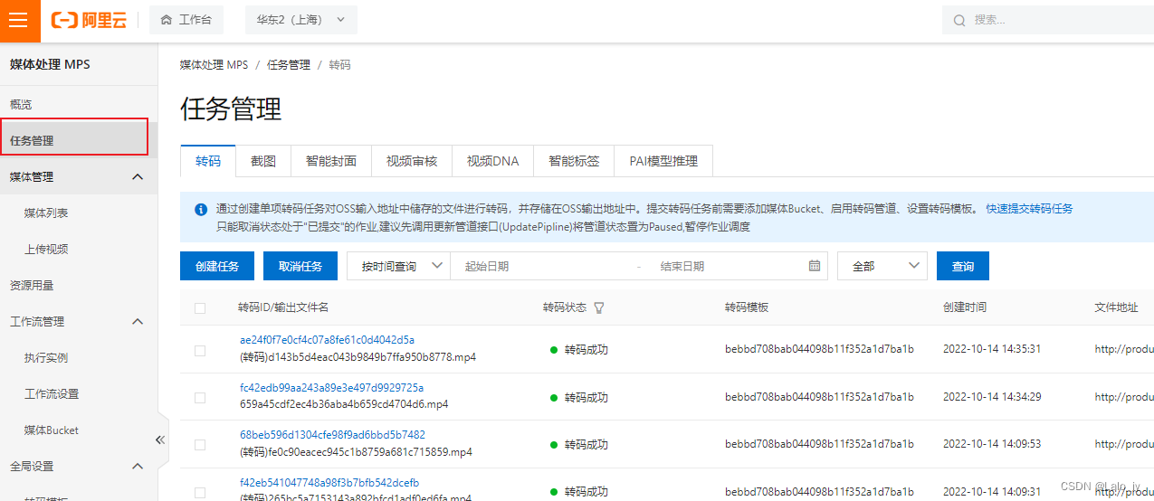Click the 媒体处理 MPS breadcrumb link
1154x501 pixels.
214,65
